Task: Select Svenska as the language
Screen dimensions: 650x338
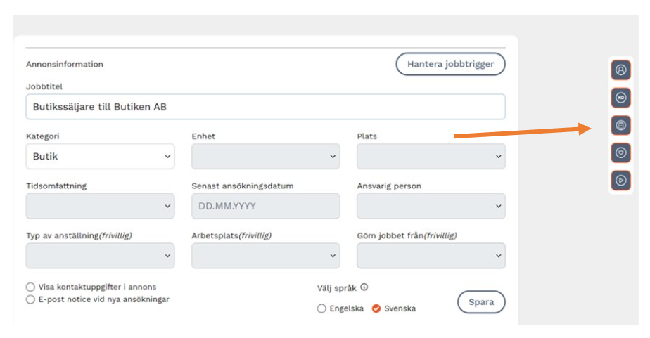Action: tap(376, 308)
